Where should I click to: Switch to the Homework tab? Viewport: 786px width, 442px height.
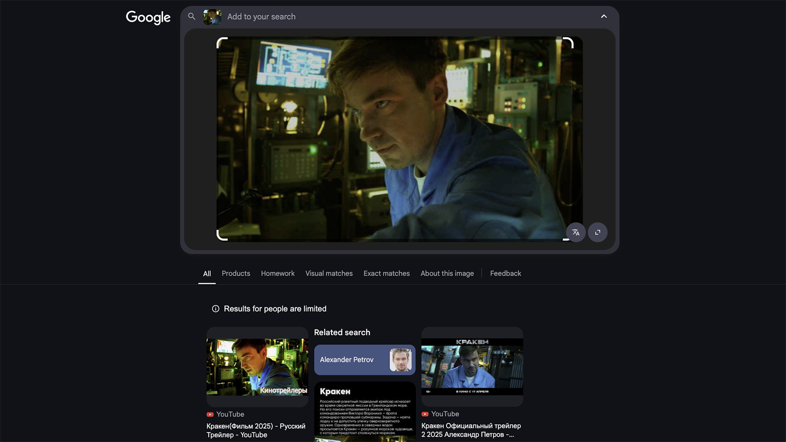[x=278, y=274]
